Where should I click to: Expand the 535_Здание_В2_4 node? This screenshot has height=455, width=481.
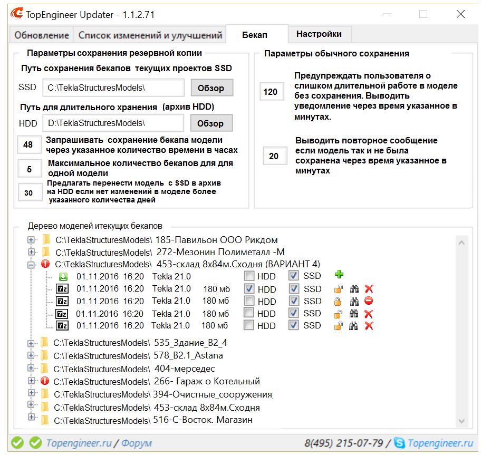[x=31, y=343]
